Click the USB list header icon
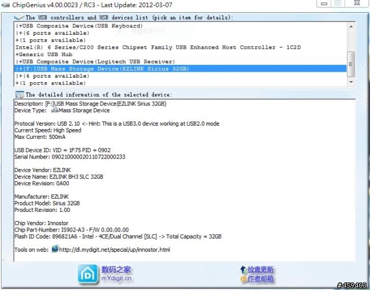This screenshot has width=370, height=290. point(19,17)
